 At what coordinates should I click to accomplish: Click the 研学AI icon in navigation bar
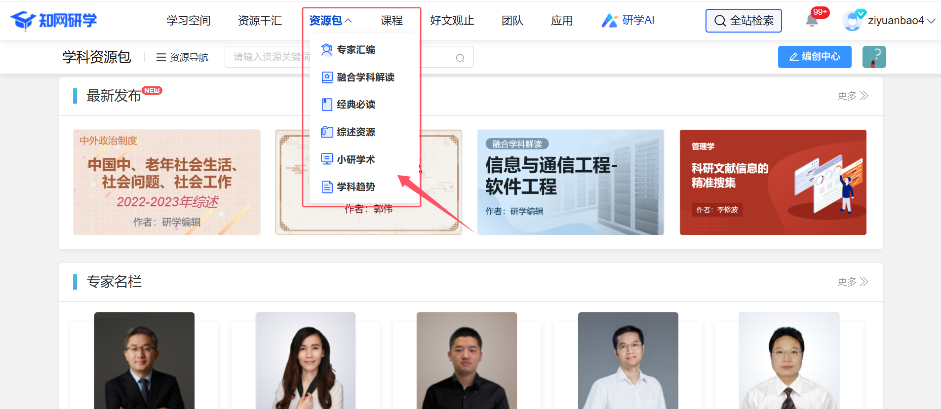point(610,21)
